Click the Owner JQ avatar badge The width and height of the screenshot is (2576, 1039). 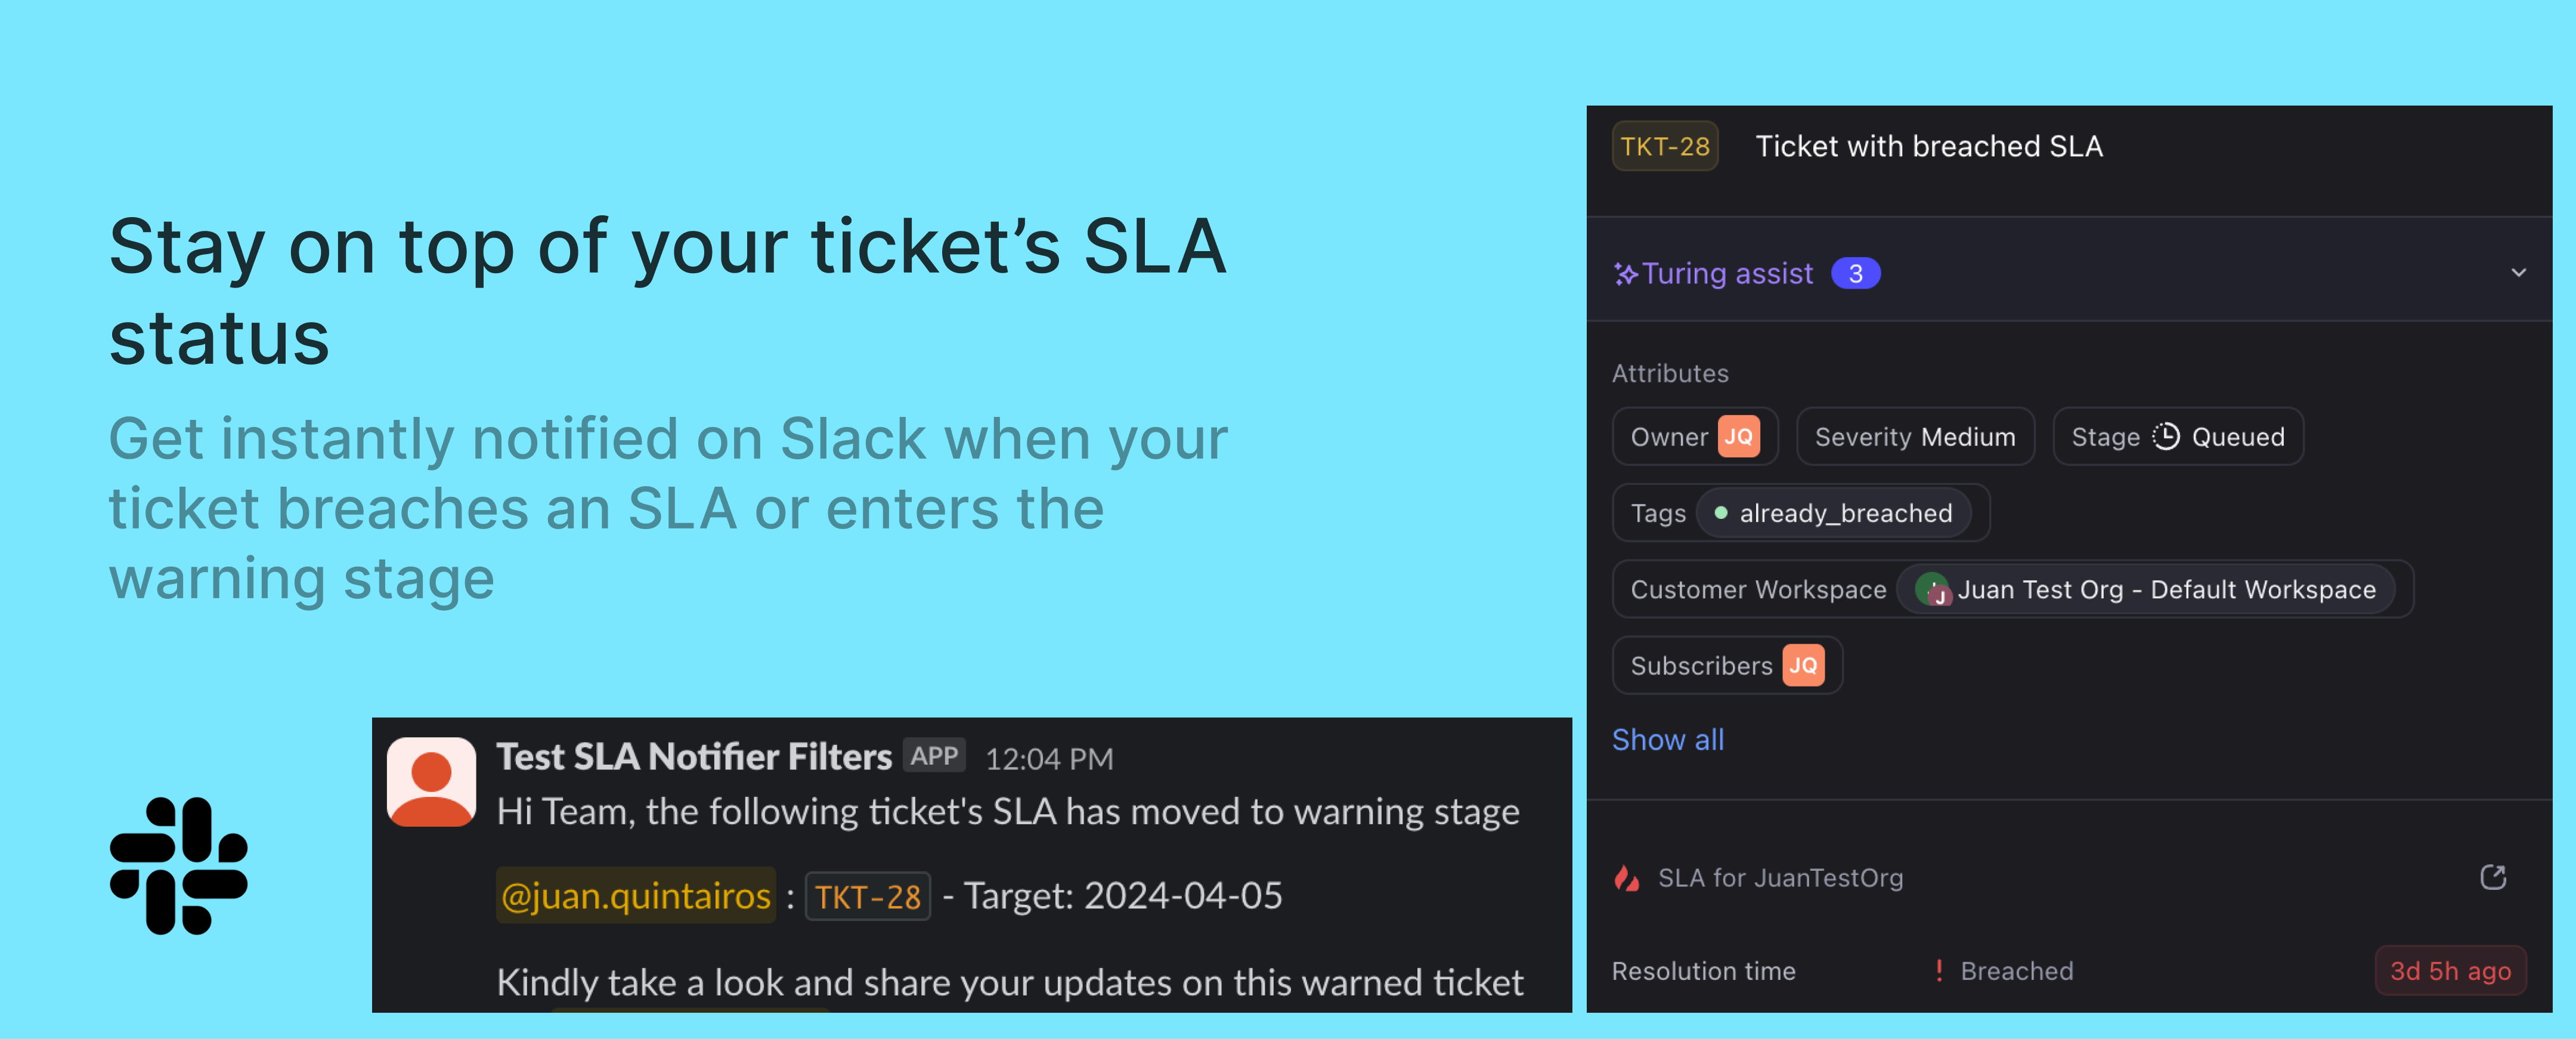coord(1738,437)
